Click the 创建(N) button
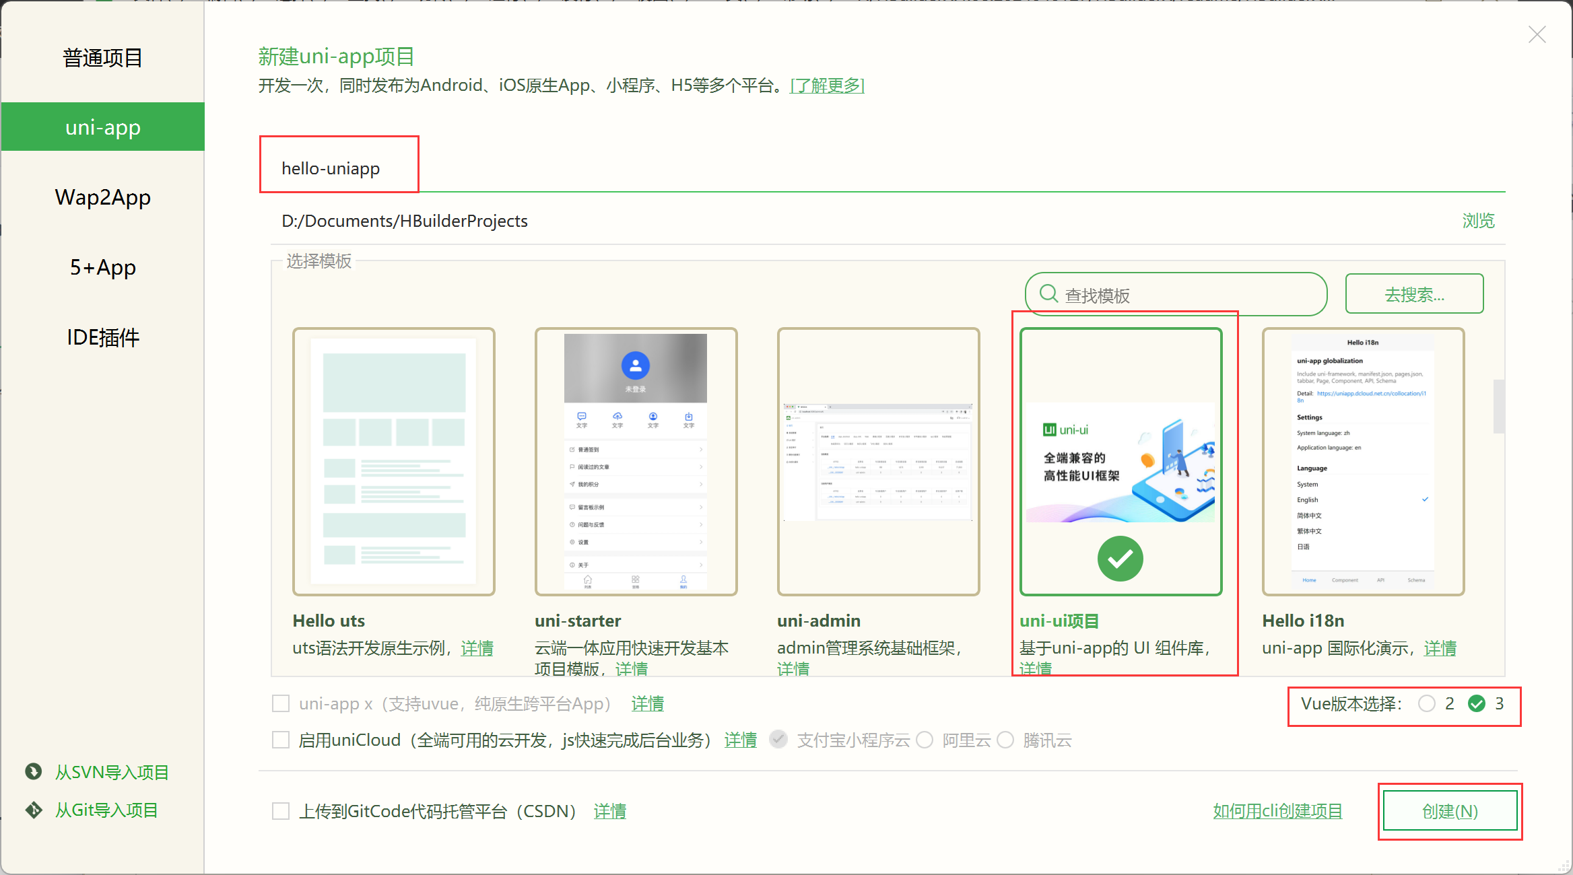The image size is (1573, 875). (x=1450, y=811)
